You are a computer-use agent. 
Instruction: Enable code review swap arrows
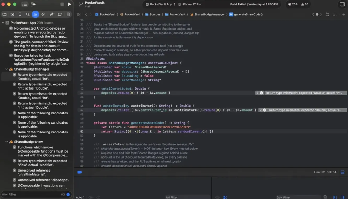point(327,14)
